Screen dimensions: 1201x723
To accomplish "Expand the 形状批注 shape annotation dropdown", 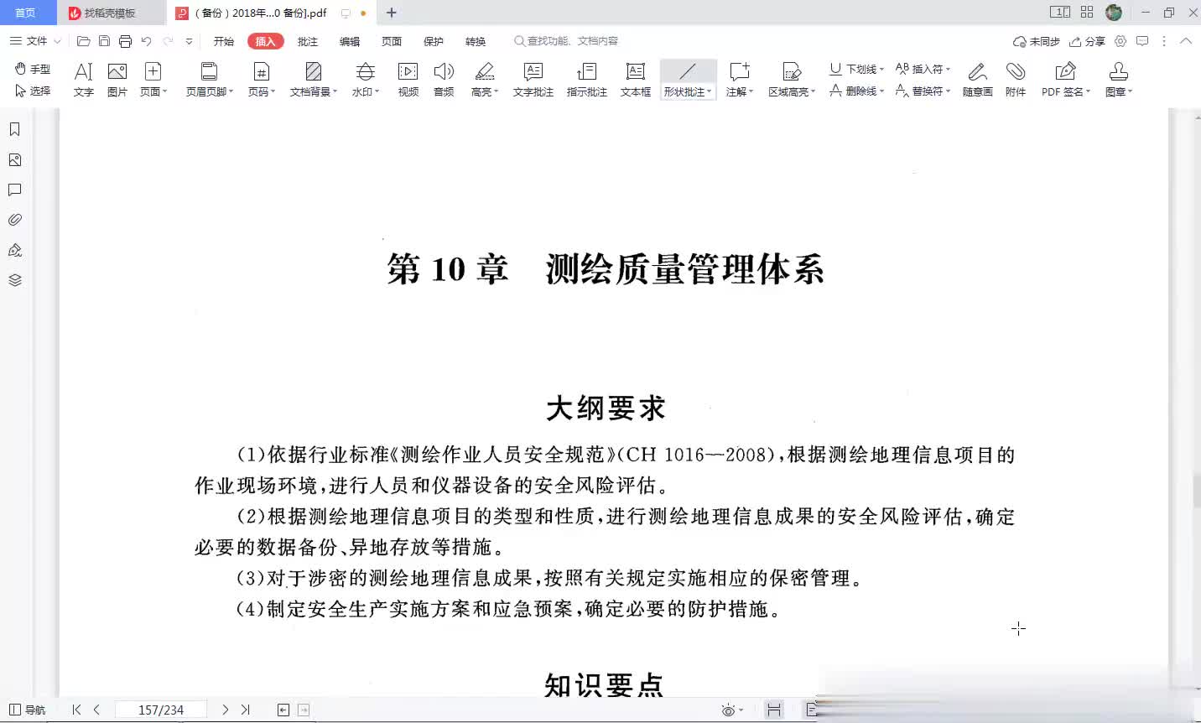I will 710,92.
